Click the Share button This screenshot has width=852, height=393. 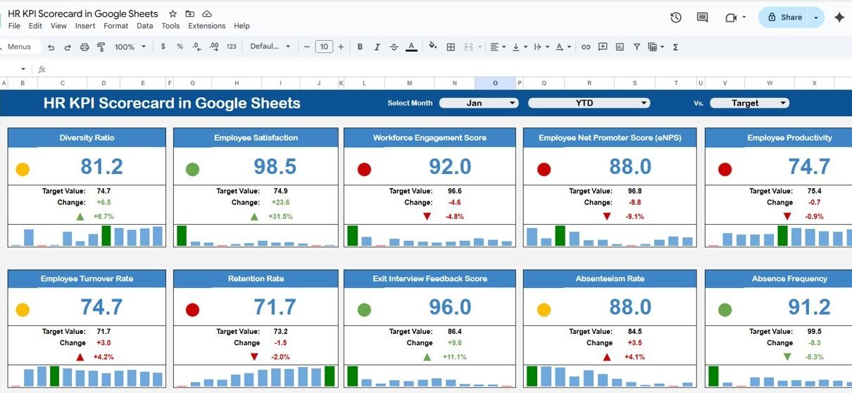pyautogui.click(x=784, y=18)
